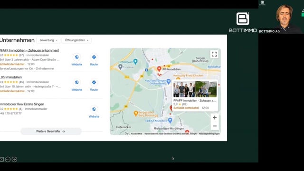Open the PFAFF Immobilien Website globe icon
The width and height of the screenshot is (304, 171).
[x=77, y=57]
